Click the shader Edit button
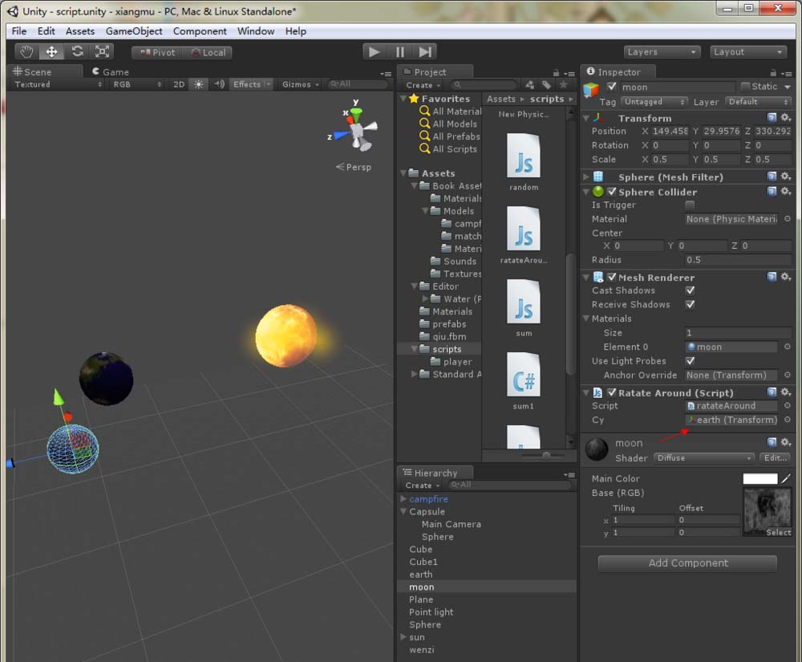This screenshot has height=662, width=802. pyautogui.click(x=775, y=458)
